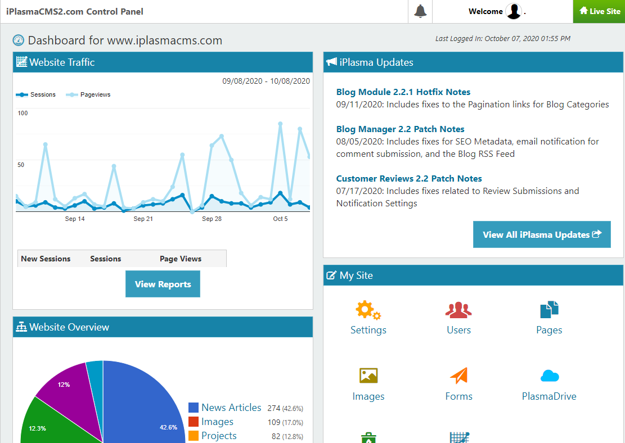Select the New Sessions column header
The height and width of the screenshot is (443, 625).
[46, 259]
